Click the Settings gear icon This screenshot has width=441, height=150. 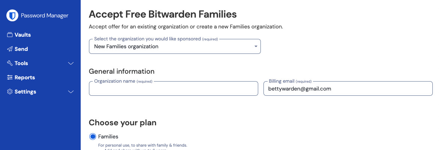pos(10,92)
